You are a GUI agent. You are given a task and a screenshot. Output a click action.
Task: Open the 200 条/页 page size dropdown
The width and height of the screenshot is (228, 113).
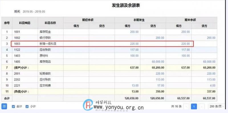click(x=216, y=106)
